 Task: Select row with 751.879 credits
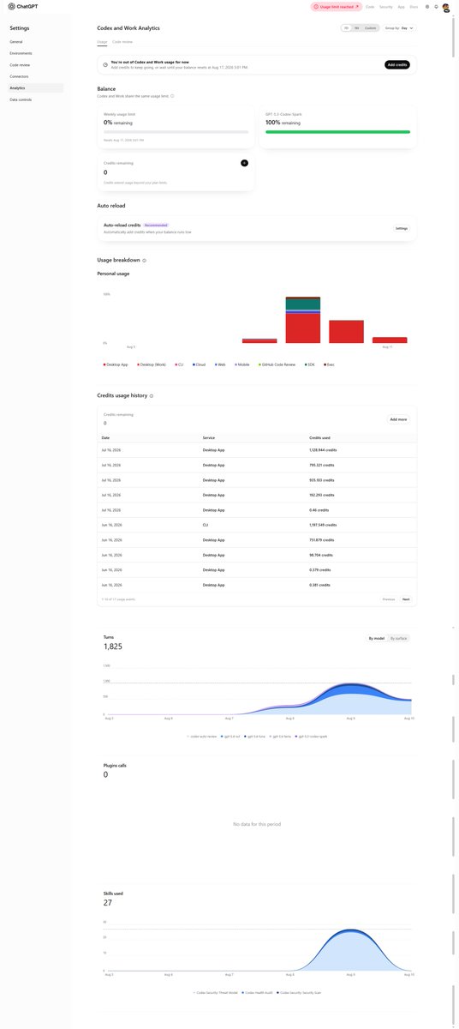coord(257,540)
